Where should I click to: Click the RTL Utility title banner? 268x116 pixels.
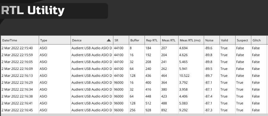(x=54, y=11)
